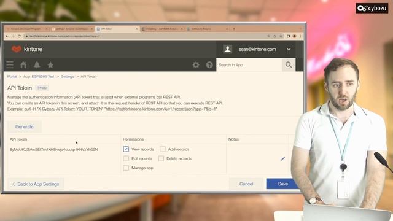Click the kintone logo
Viewport: 393px width, 221px height.
point(27,49)
